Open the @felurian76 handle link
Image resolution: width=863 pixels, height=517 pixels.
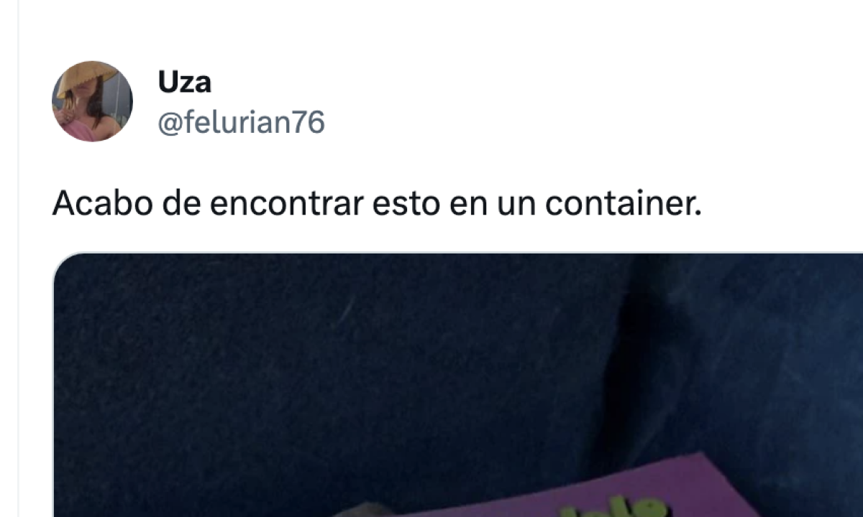pyautogui.click(x=241, y=123)
